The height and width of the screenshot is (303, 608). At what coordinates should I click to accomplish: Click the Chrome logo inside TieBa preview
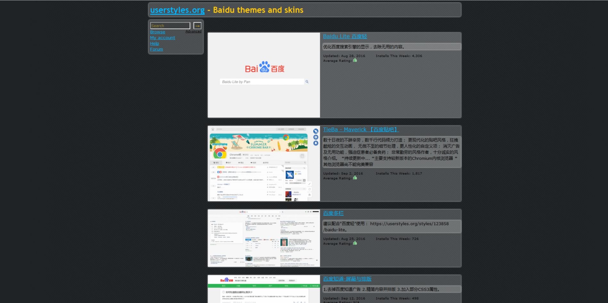tap(219, 154)
